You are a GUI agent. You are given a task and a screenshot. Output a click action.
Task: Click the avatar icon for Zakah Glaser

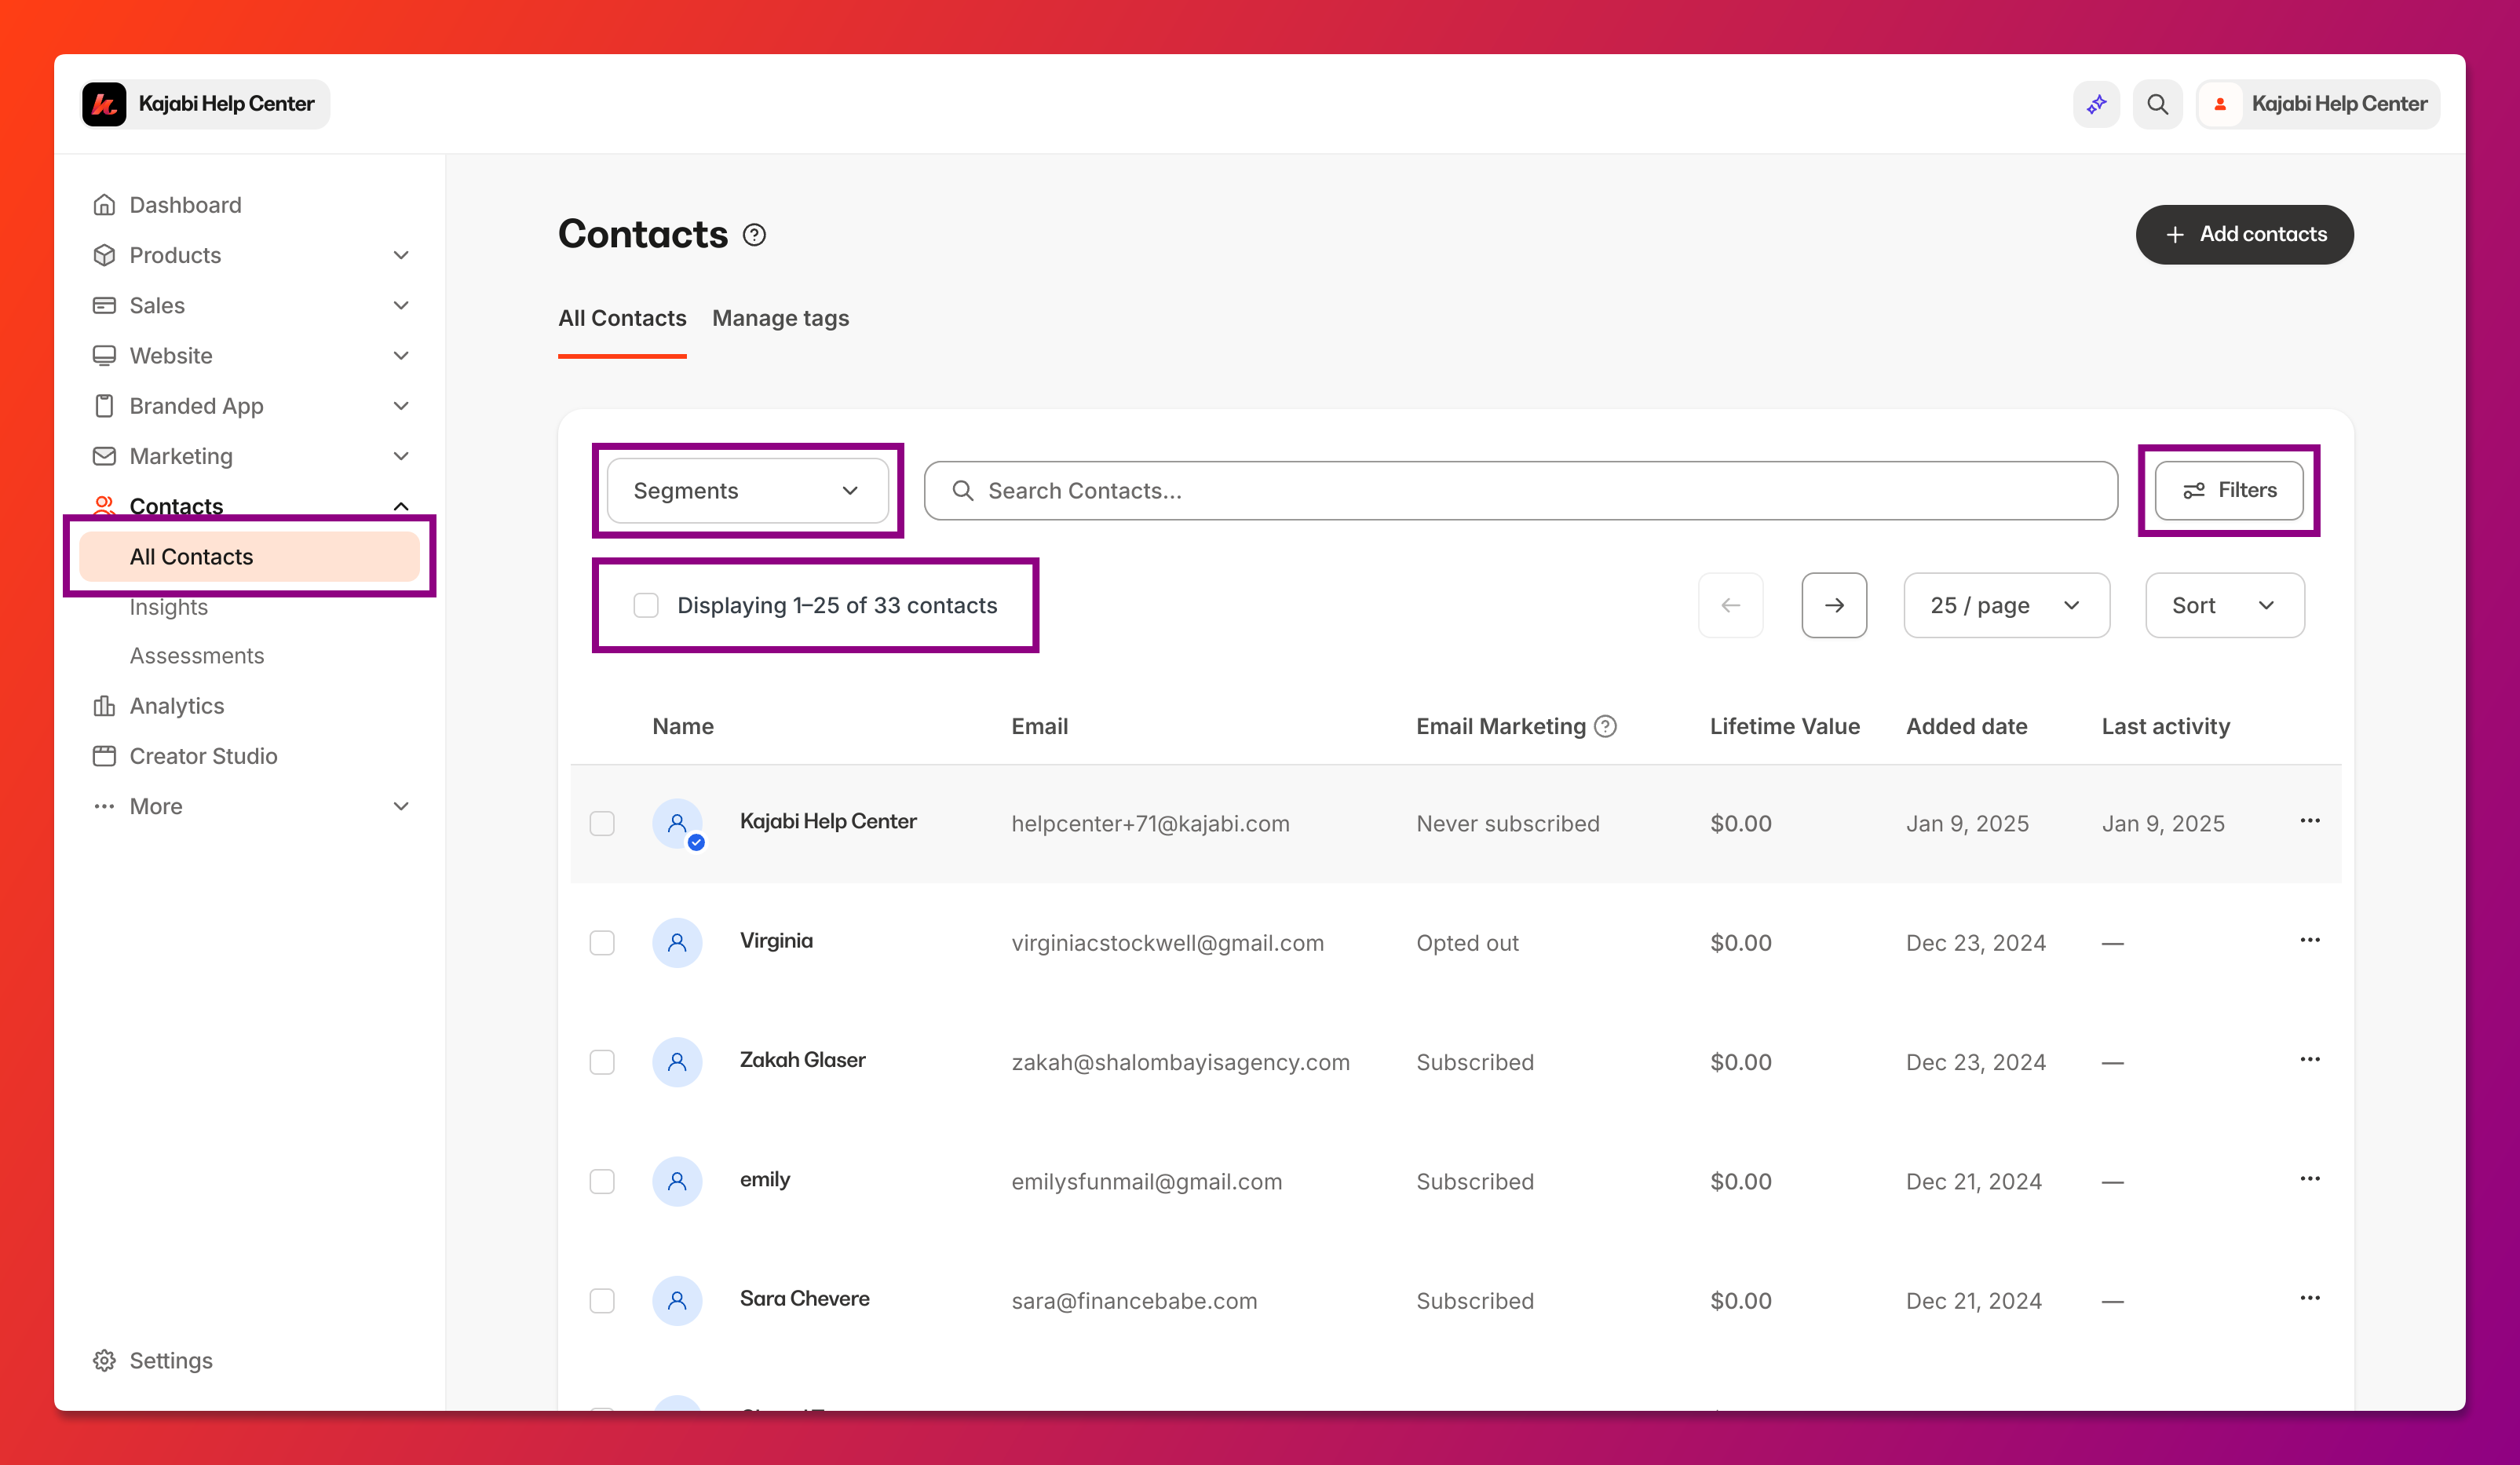(677, 1062)
